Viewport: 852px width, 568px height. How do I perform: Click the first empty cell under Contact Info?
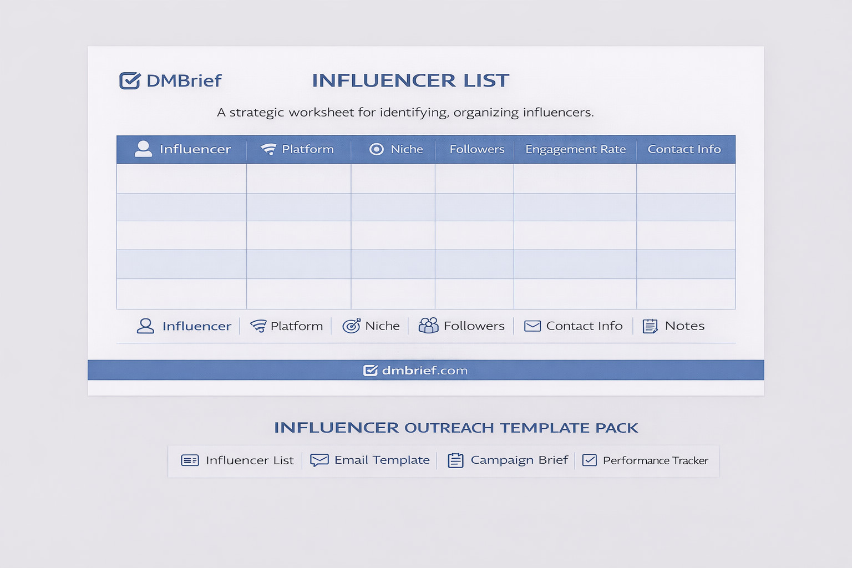tap(686, 179)
